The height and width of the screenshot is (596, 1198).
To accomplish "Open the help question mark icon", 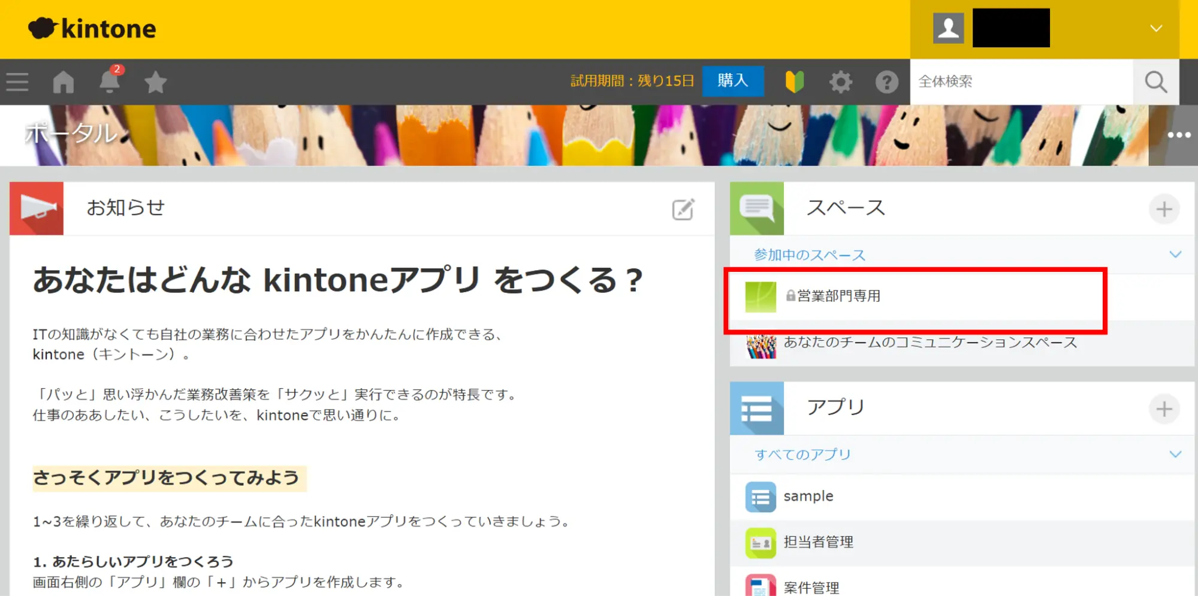I will coord(886,82).
